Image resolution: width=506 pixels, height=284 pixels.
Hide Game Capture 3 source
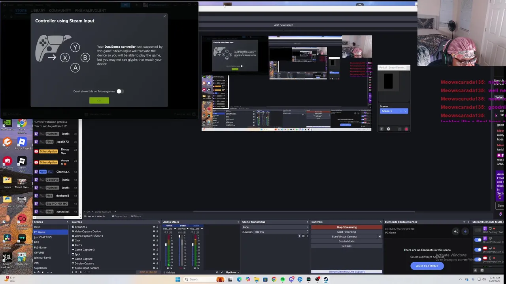pos(154,250)
